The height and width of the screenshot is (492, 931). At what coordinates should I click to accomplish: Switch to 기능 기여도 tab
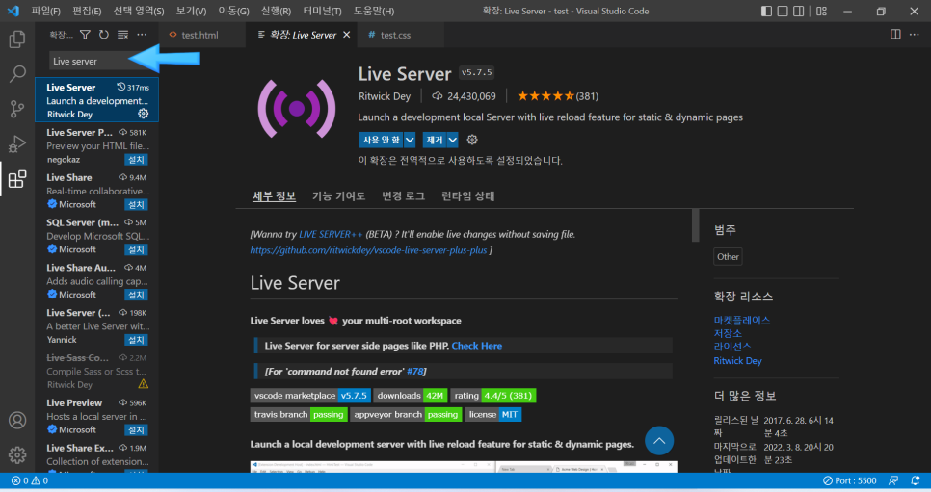pos(339,196)
